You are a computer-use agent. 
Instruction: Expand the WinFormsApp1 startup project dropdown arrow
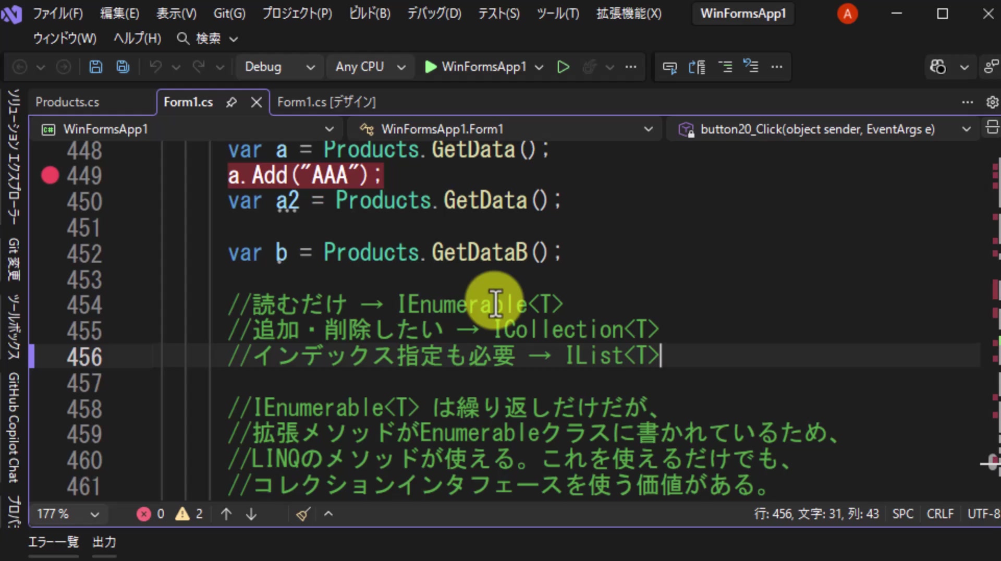539,67
